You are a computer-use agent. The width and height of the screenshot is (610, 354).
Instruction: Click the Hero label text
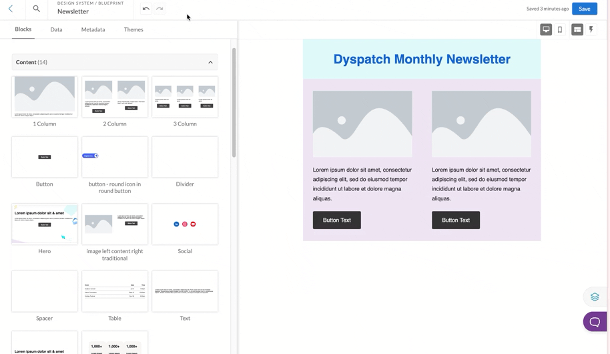point(44,251)
